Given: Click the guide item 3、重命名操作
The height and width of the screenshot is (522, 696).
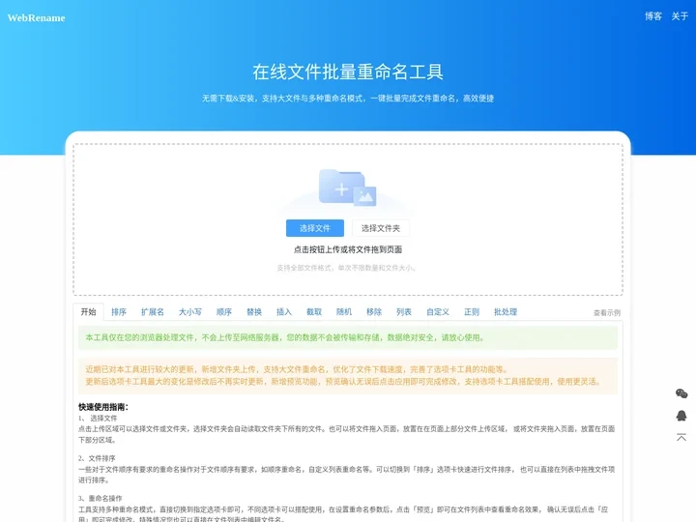Looking at the screenshot, I should pyautogui.click(x=101, y=498).
